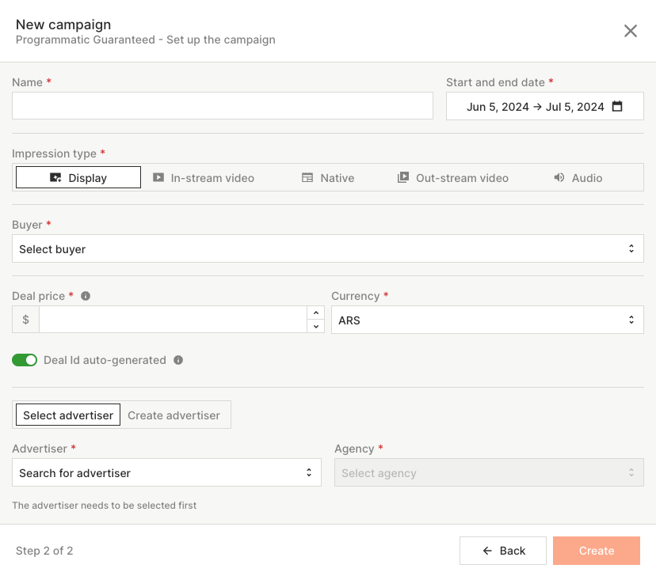Click the Back button
656x576 pixels.
(503, 551)
